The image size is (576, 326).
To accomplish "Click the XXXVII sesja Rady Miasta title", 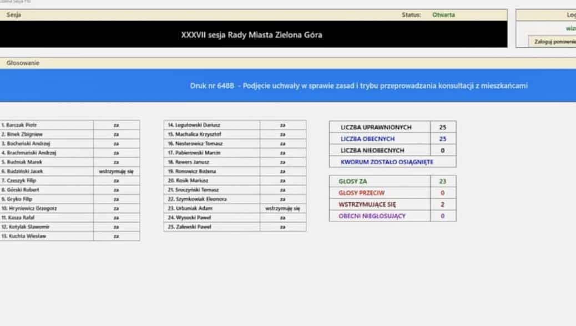I will (x=251, y=34).
